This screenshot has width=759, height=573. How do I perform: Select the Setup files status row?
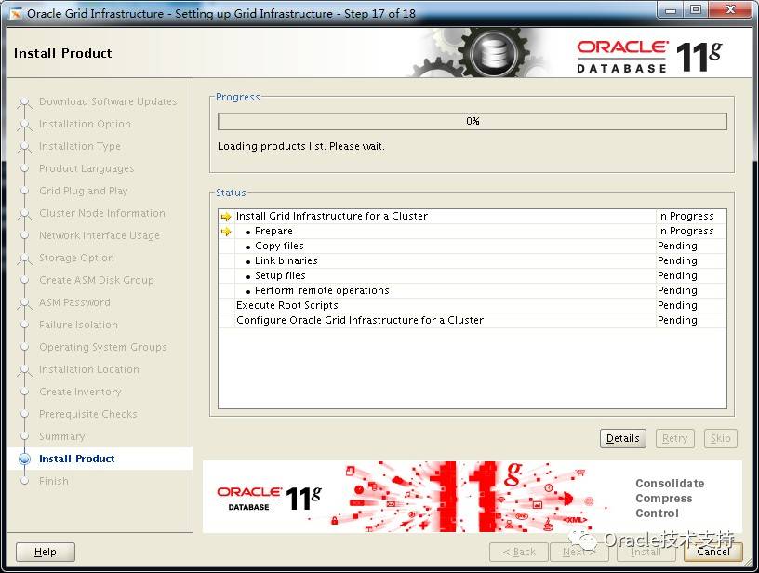point(473,275)
